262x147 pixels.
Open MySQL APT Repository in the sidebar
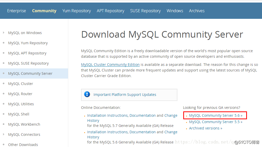[x=27, y=53]
